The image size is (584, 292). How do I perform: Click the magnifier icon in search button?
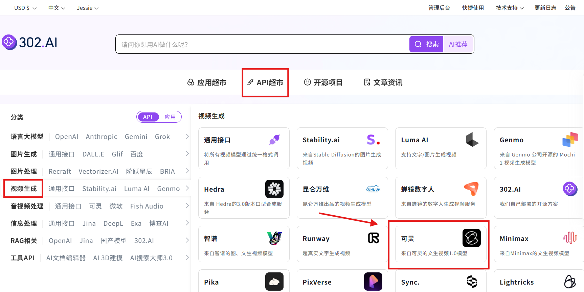point(418,44)
